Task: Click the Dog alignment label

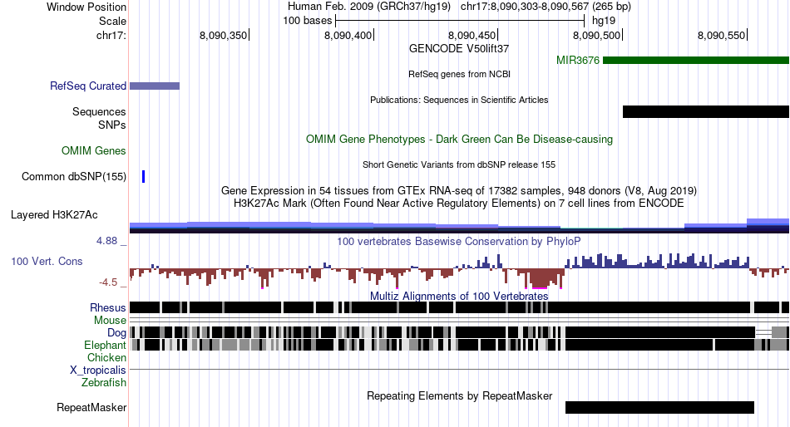Action: [x=117, y=333]
